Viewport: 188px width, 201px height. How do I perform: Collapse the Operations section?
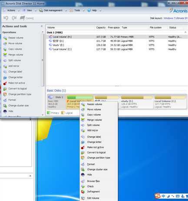[43, 32]
